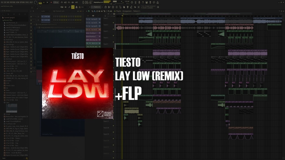
Task: Toggle song/pattern mode button
Action: [40, 3]
